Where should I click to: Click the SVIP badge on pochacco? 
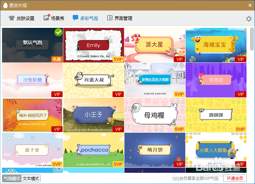click(x=118, y=164)
